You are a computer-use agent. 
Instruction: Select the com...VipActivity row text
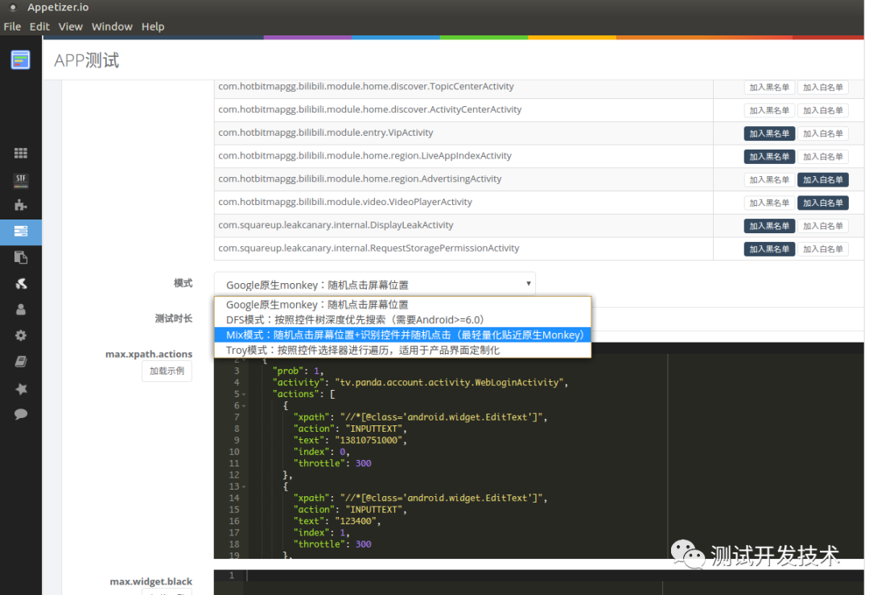pyautogui.click(x=326, y=133)
